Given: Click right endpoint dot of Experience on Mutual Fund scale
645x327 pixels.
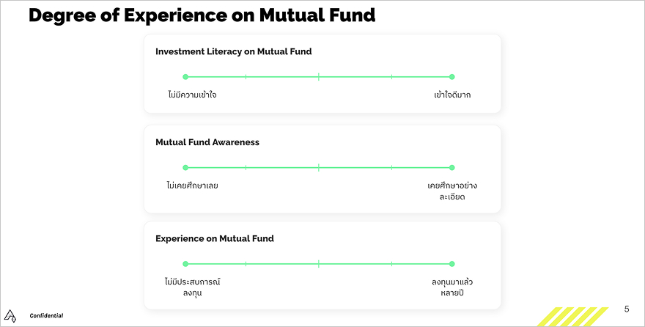Looking at the screenshot, I should tap(451, 264).
